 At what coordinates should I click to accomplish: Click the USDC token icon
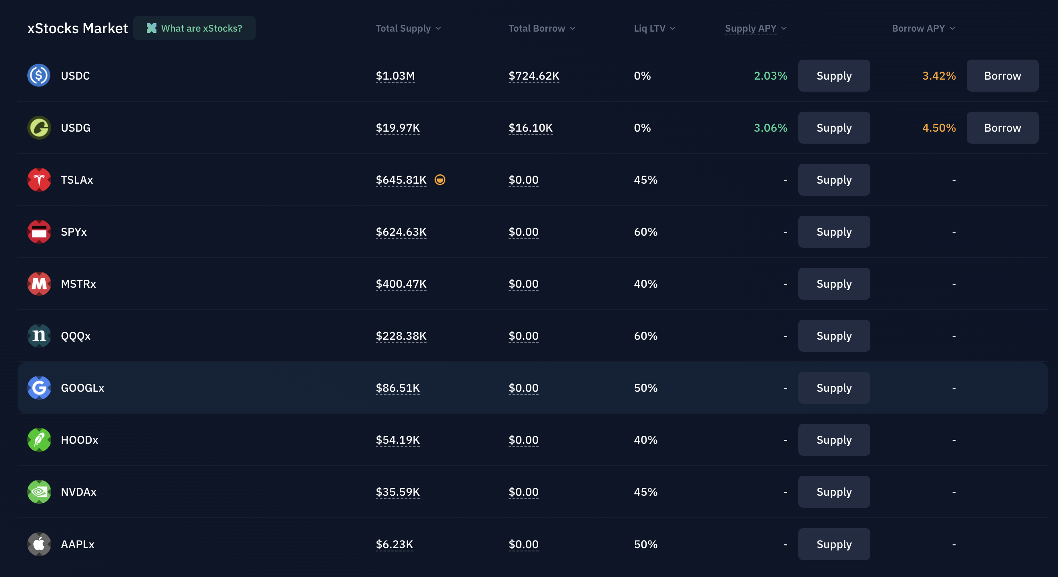(39, 76)
